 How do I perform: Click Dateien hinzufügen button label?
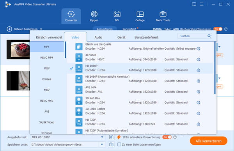[26, 29]
